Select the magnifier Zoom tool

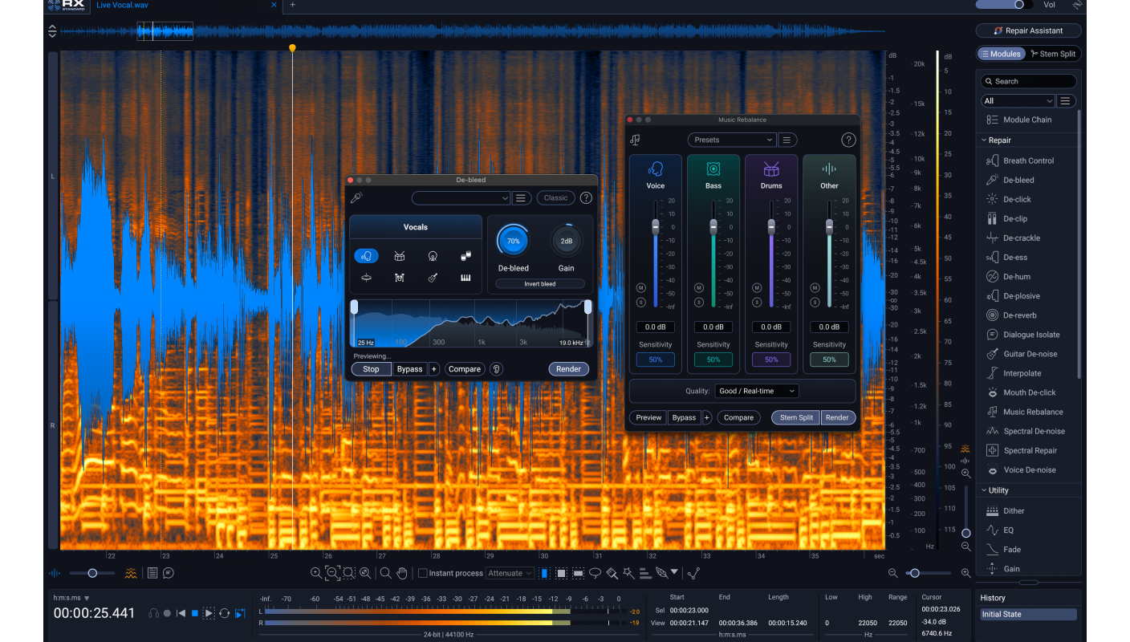385,573
